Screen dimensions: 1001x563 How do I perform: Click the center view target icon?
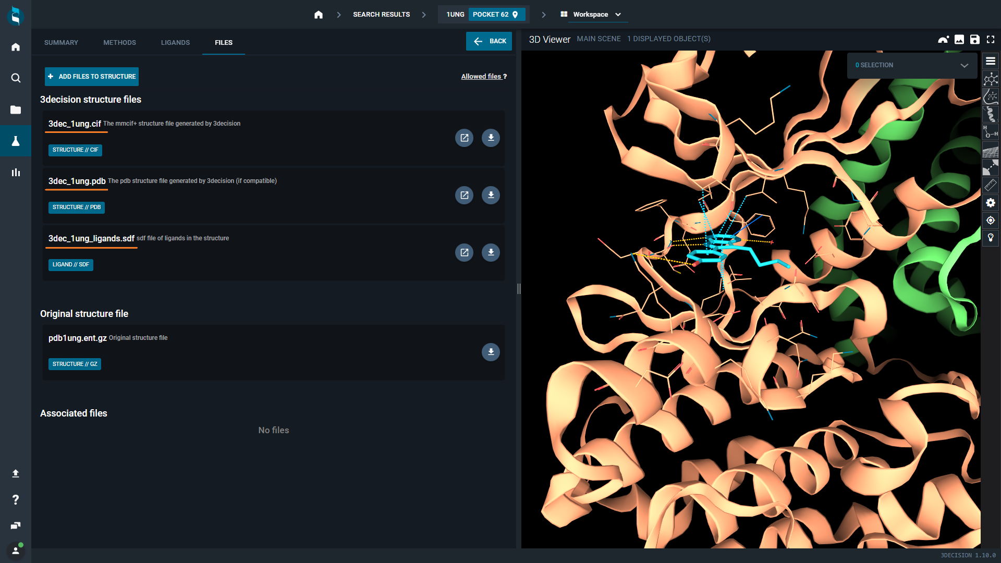click(x=990, y=221)
